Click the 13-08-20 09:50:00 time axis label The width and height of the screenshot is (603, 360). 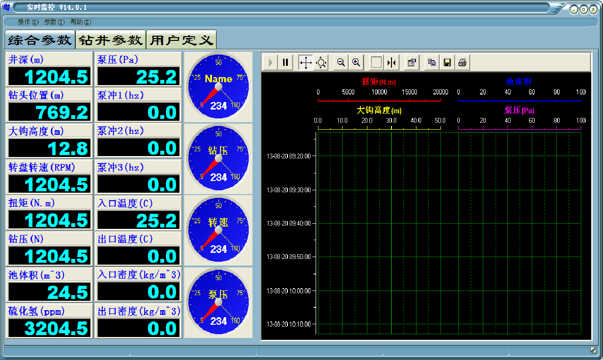pos(288,257)
